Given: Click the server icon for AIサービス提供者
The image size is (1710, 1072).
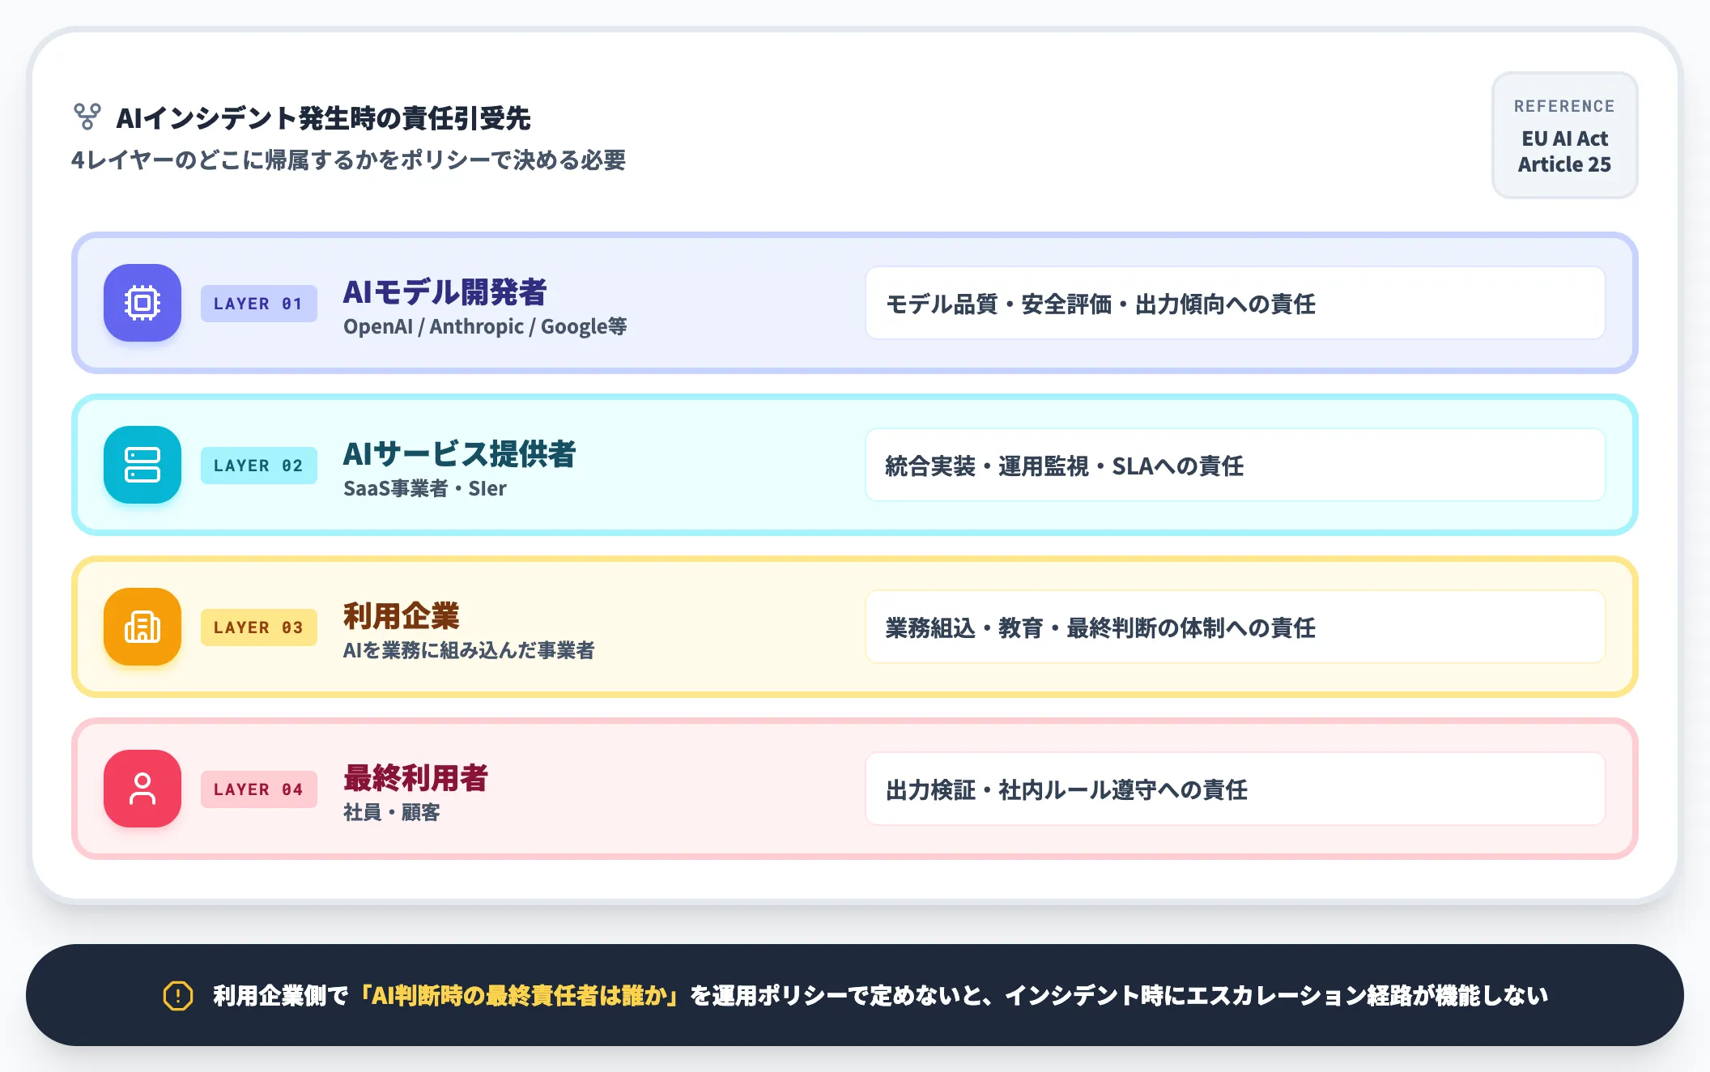Looking at the screenshot, I should (x=142, y=465).
